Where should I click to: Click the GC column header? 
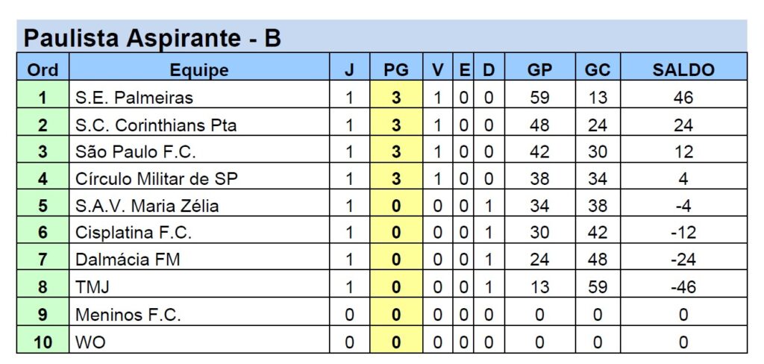pos(597,70)
